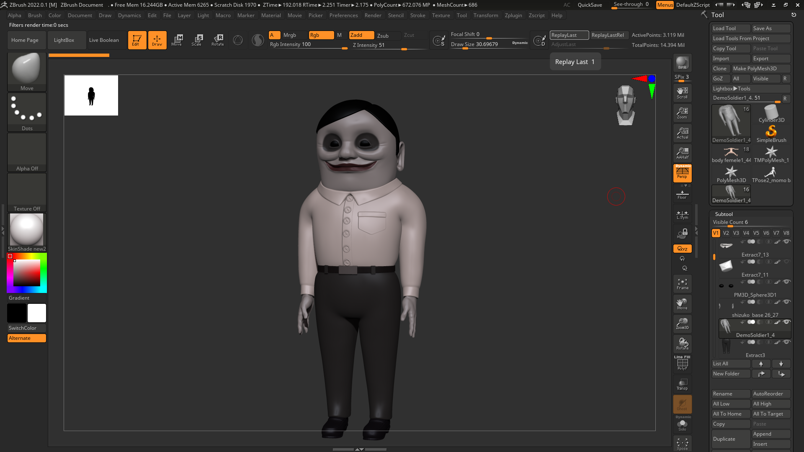This screenshot has width=804, height=452.
Task: Open the SkinShade material picker
Action: click(26, 230)
